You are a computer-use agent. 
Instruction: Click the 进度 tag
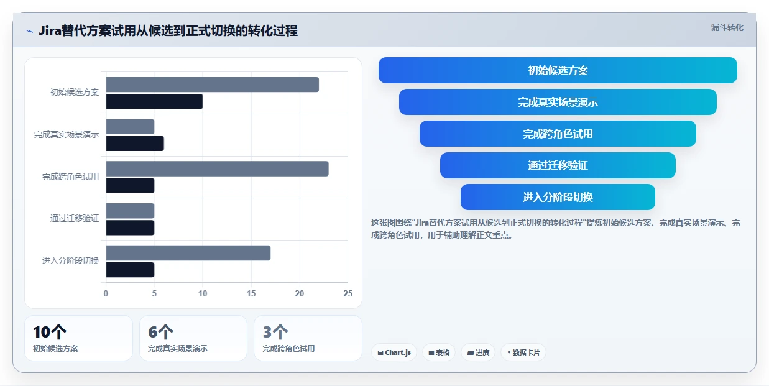click(478, 352)
